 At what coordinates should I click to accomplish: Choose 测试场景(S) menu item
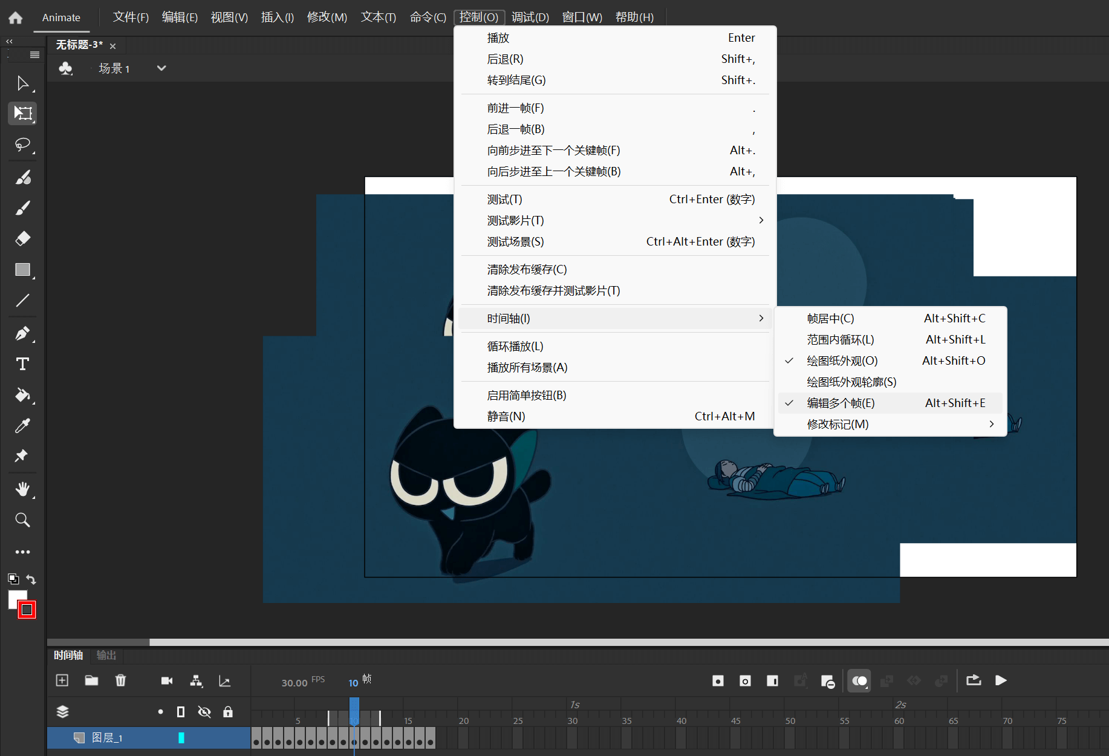614,242
